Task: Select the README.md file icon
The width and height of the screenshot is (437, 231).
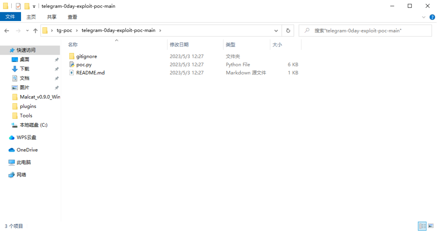Action: click(72, 73)
